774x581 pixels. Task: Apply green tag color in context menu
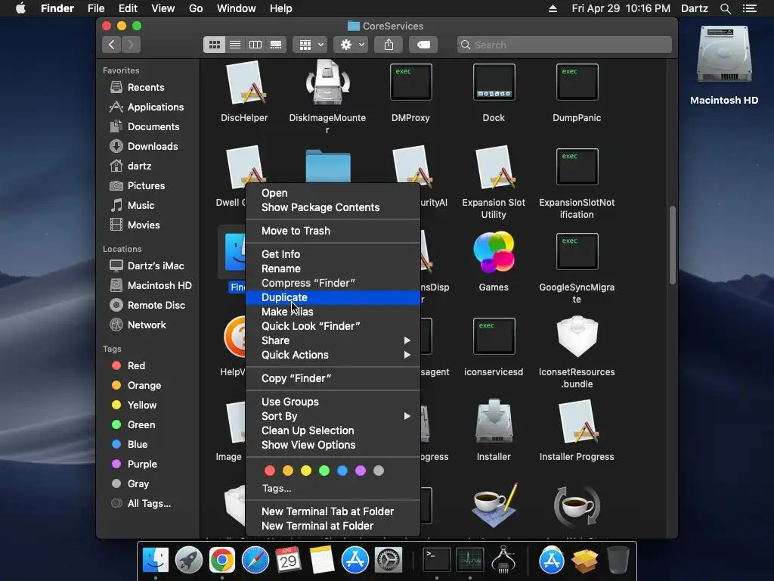tap(324, 471)
